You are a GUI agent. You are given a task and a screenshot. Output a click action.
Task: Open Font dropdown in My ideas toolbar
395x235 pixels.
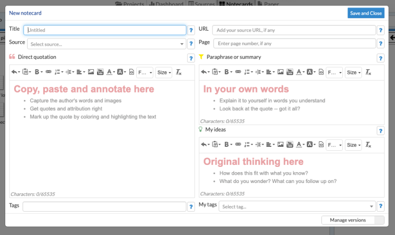(334, 145)
